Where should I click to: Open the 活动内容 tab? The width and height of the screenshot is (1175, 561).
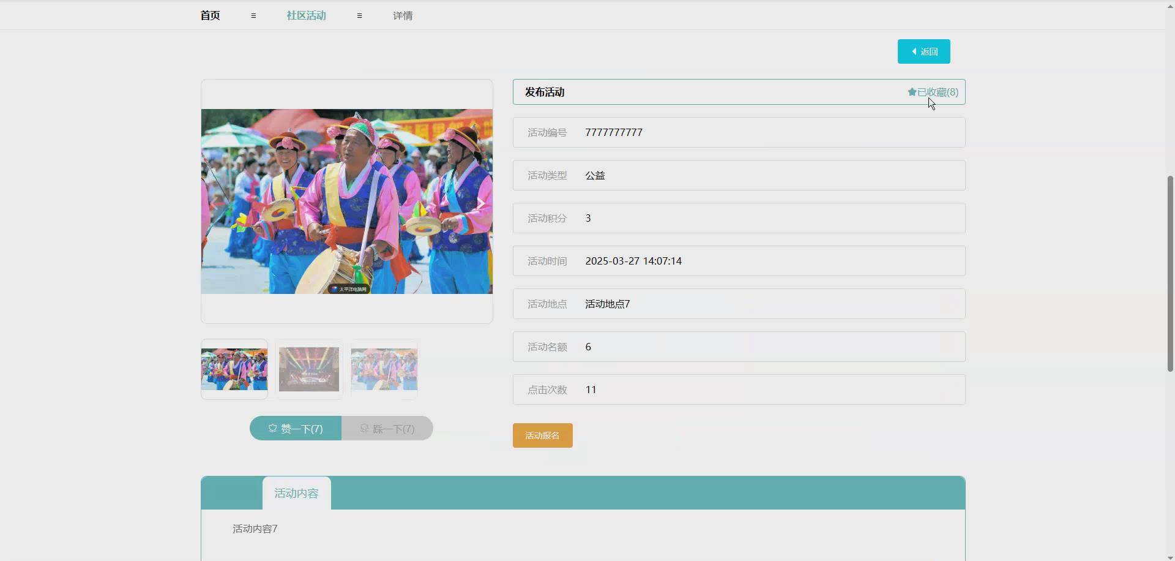coord(296,493)
